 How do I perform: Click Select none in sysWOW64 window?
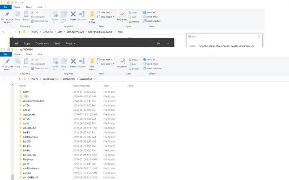pos(150,64)
